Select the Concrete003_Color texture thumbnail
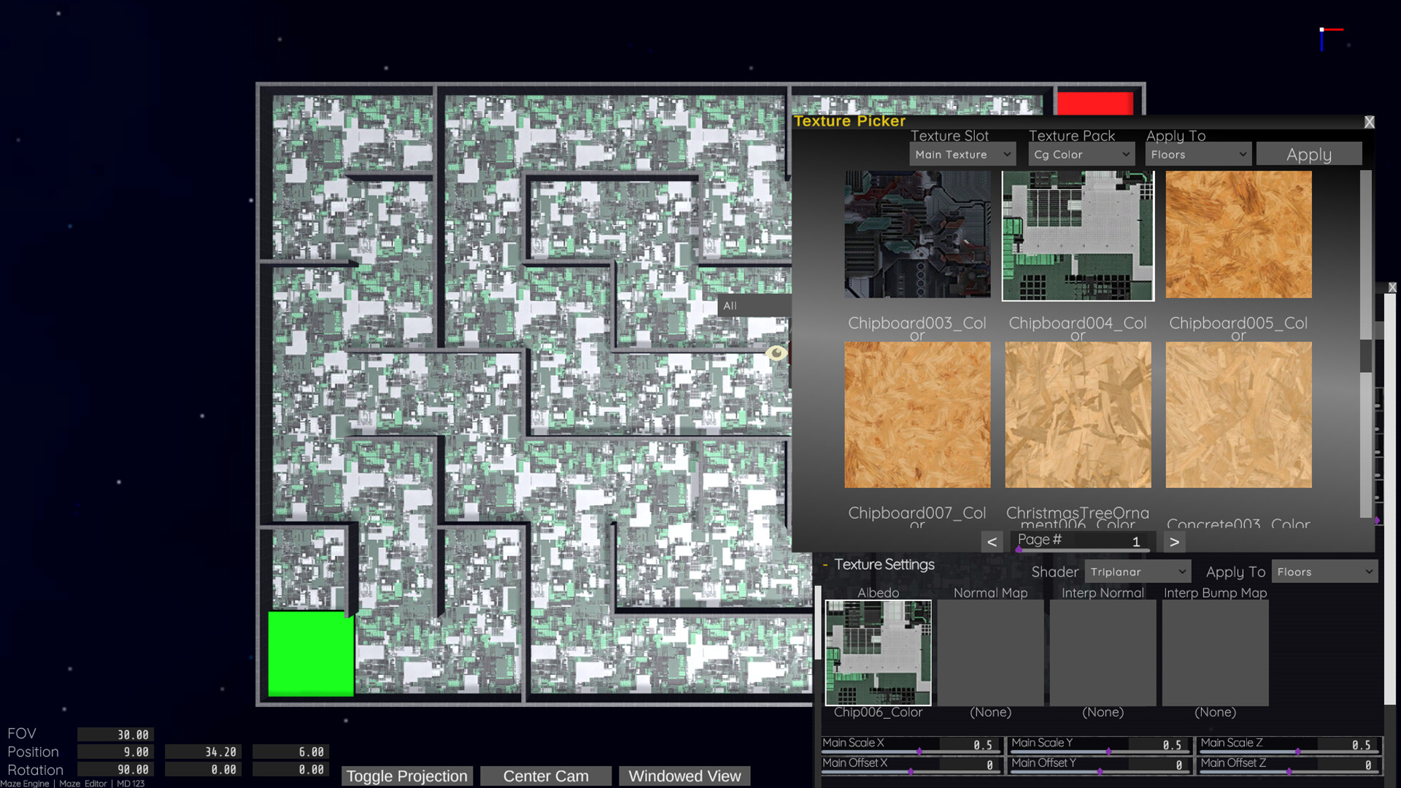This screenshot has width=1401, height=788. [1238, 416]
